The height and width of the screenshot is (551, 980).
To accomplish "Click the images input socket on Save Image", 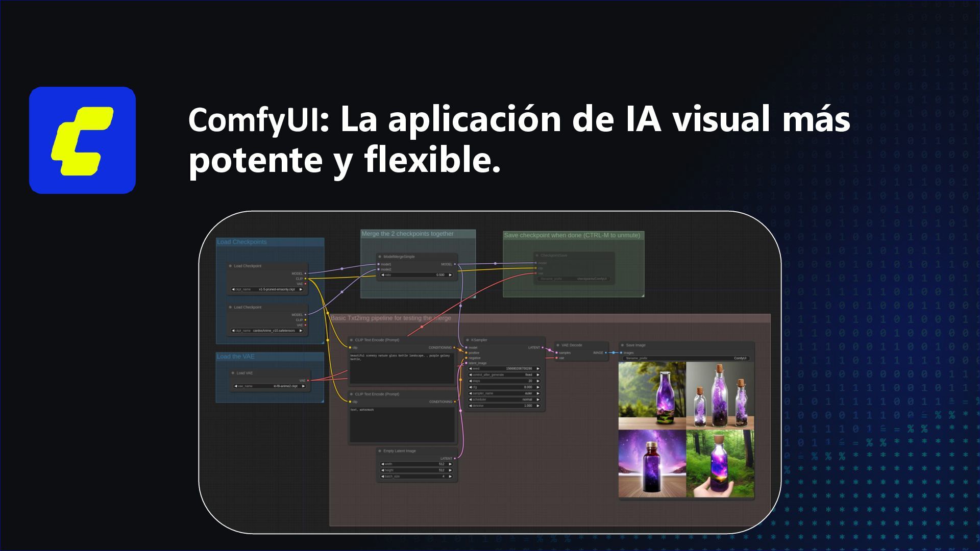I will pos(621,353).
